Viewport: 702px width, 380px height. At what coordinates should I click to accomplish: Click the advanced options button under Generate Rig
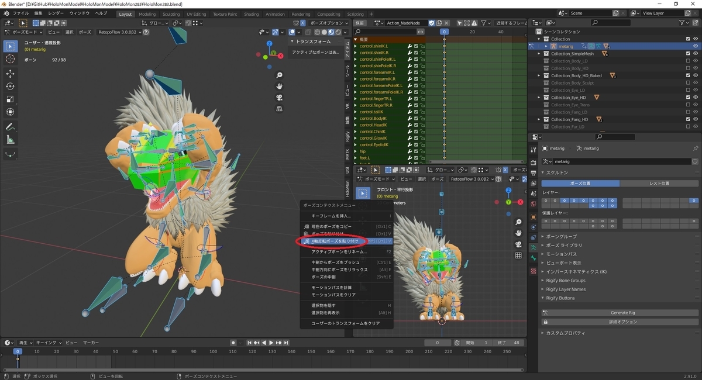(x=620, y=322)
